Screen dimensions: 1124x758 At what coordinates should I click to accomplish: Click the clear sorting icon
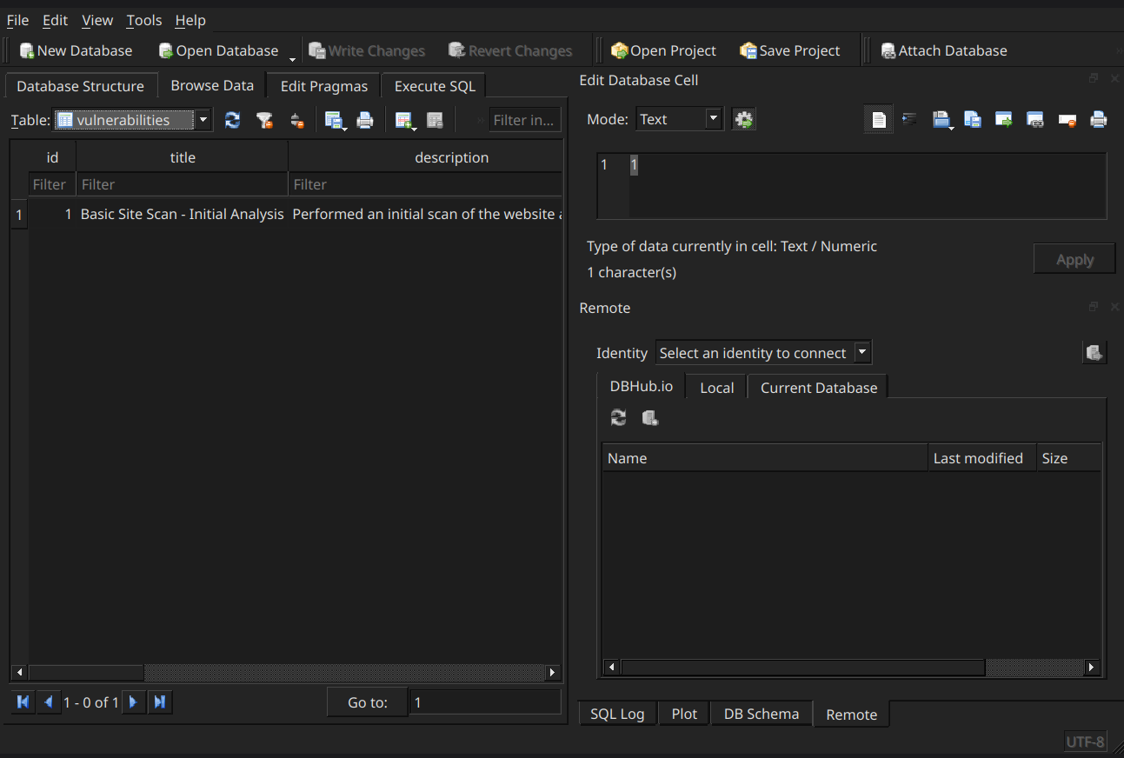click(x=297, y=120)
